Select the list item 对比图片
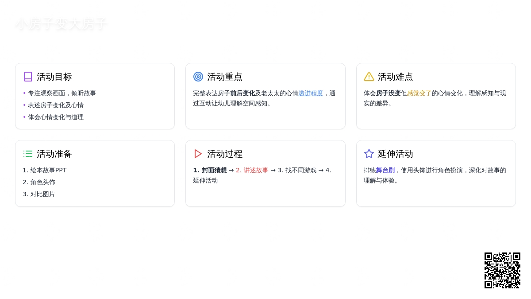The image size is (531, 299). coord(42,194)
